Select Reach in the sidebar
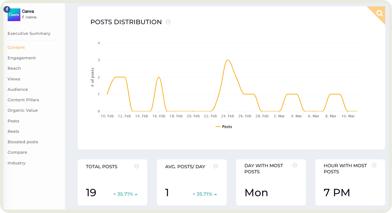This screenshot has width=392, height=213. (14, 68)
